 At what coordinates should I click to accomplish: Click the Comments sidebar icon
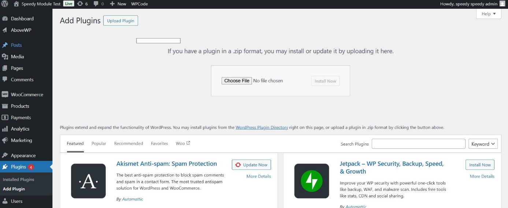pyautogui.click(x=5, y=79)
